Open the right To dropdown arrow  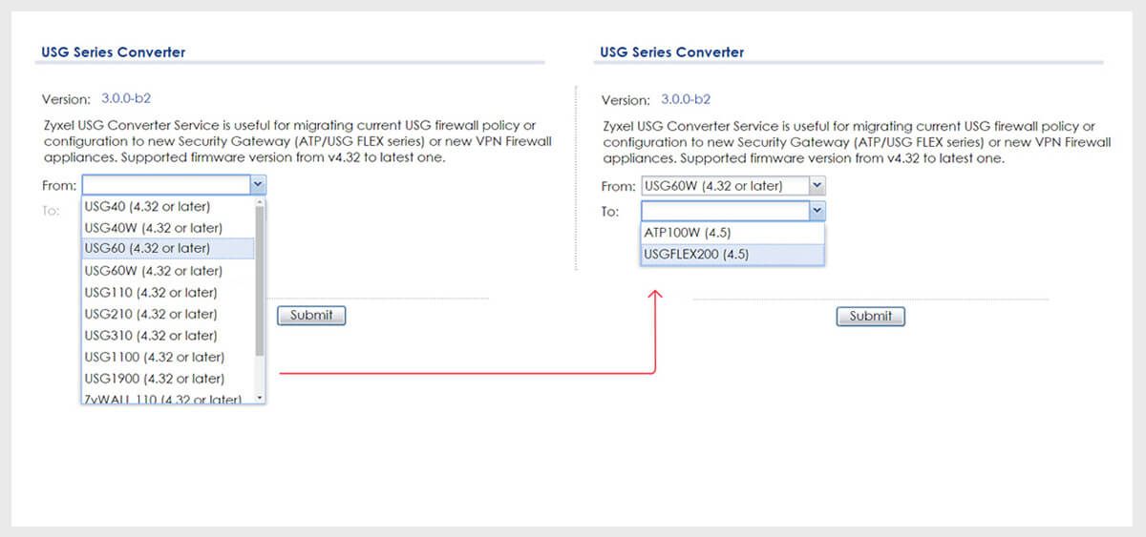click(x=817, y=211)
